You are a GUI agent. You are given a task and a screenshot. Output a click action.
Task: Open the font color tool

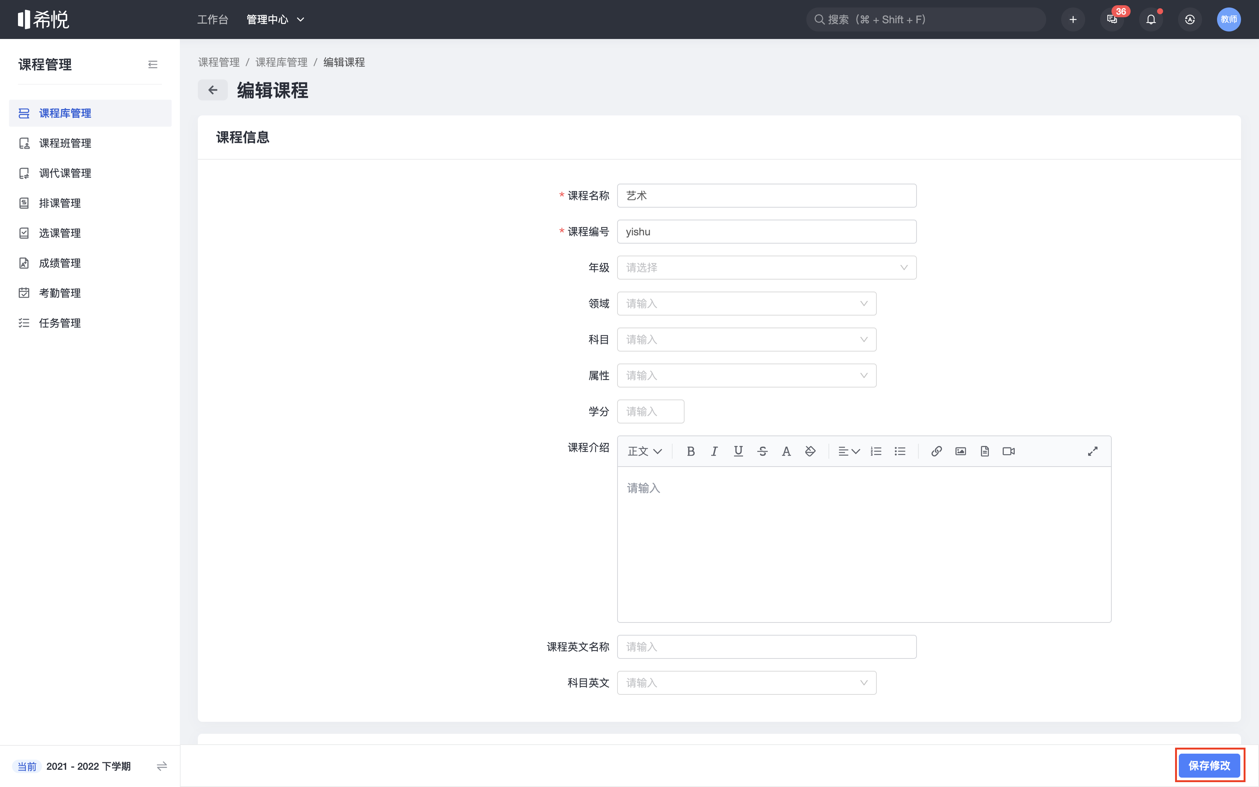point(786,451)
